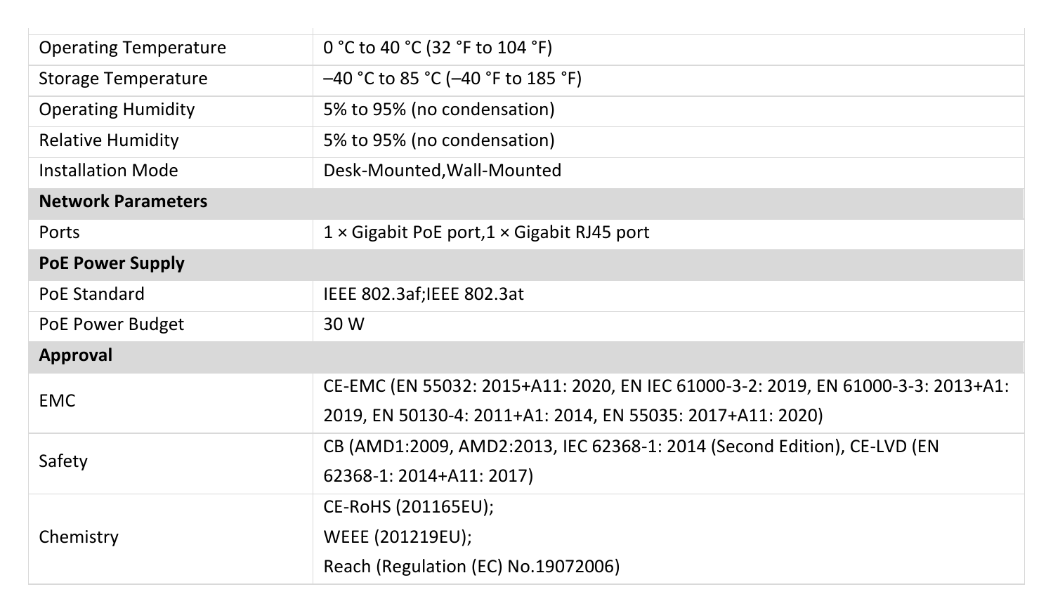This screenshot has width=1053, height=613.
Task: Select the Network Parameters section header
Action: [526, 202]
